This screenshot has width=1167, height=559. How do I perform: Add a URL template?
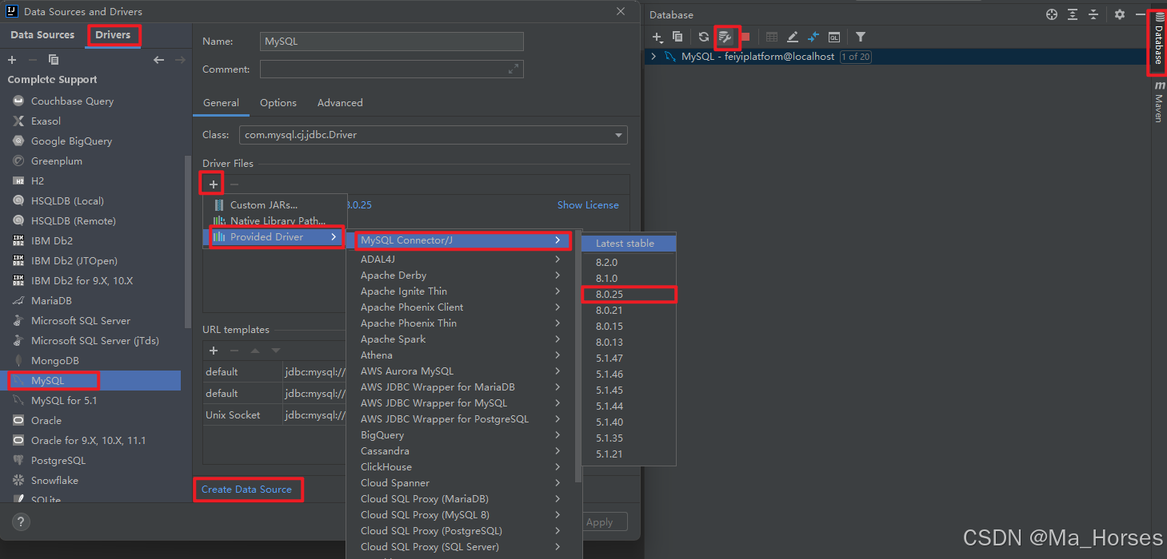[214, 351]
